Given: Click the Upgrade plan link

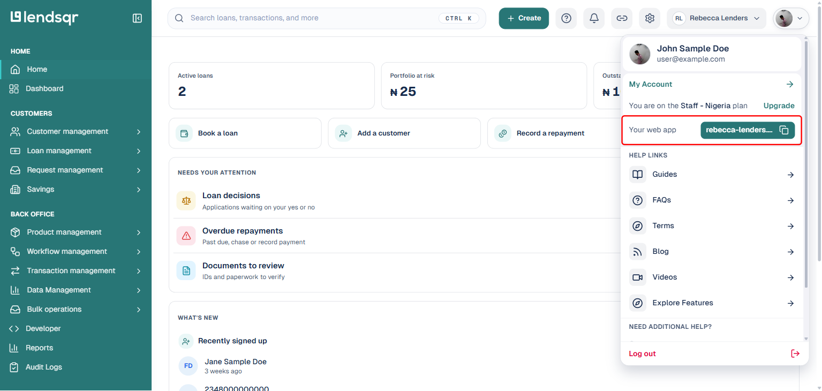Looking at the screenshot, I should [x=779, y=106].
